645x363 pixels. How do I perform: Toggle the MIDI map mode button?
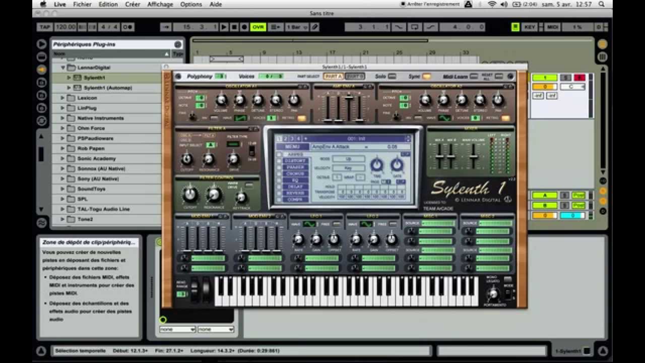tap(553, 27)
